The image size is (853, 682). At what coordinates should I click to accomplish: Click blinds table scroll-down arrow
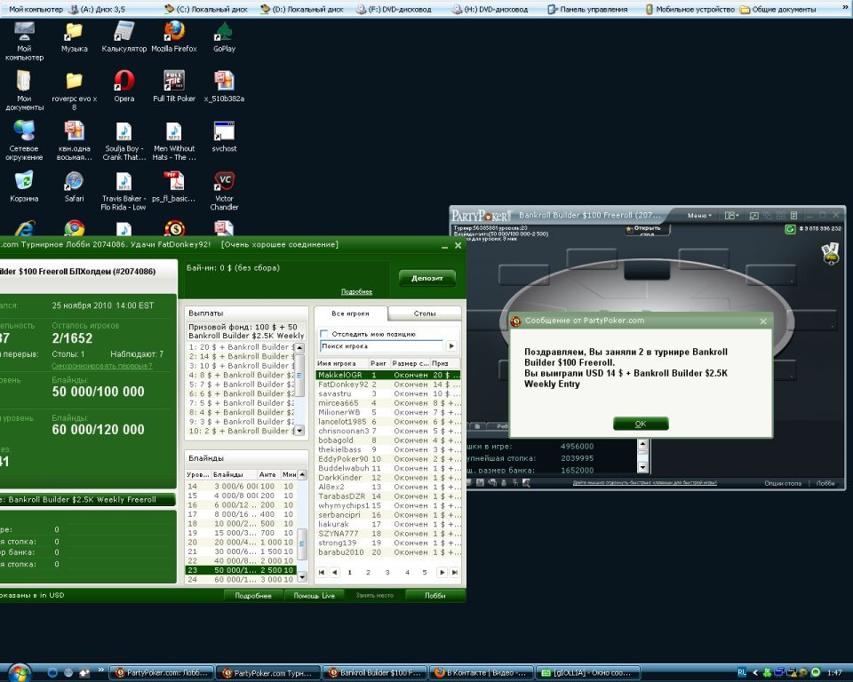pos(302,576)
